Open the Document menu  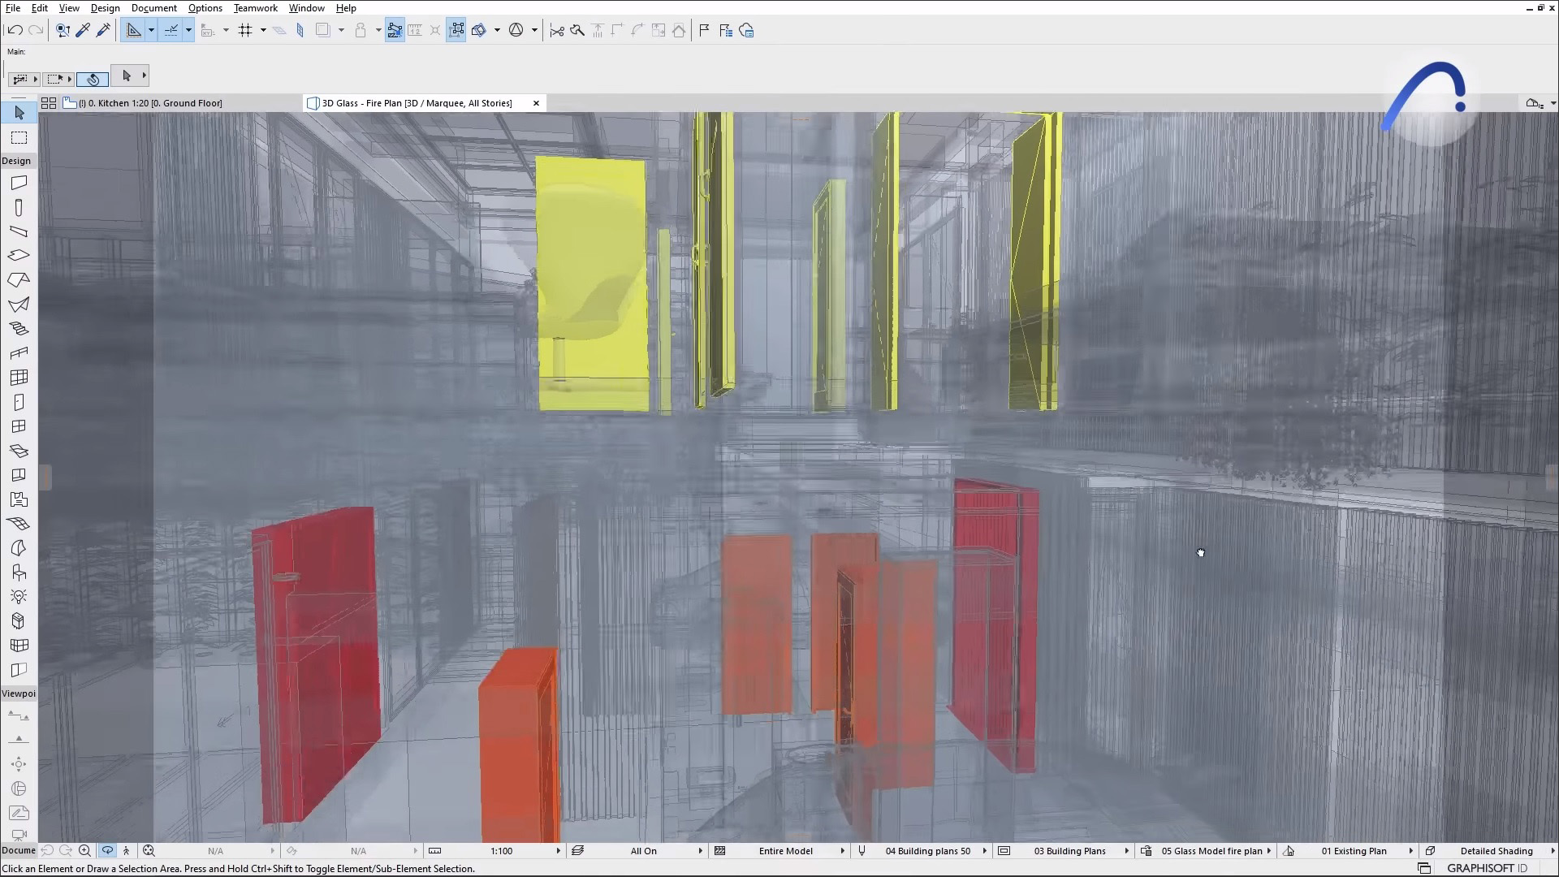point(154,8)
